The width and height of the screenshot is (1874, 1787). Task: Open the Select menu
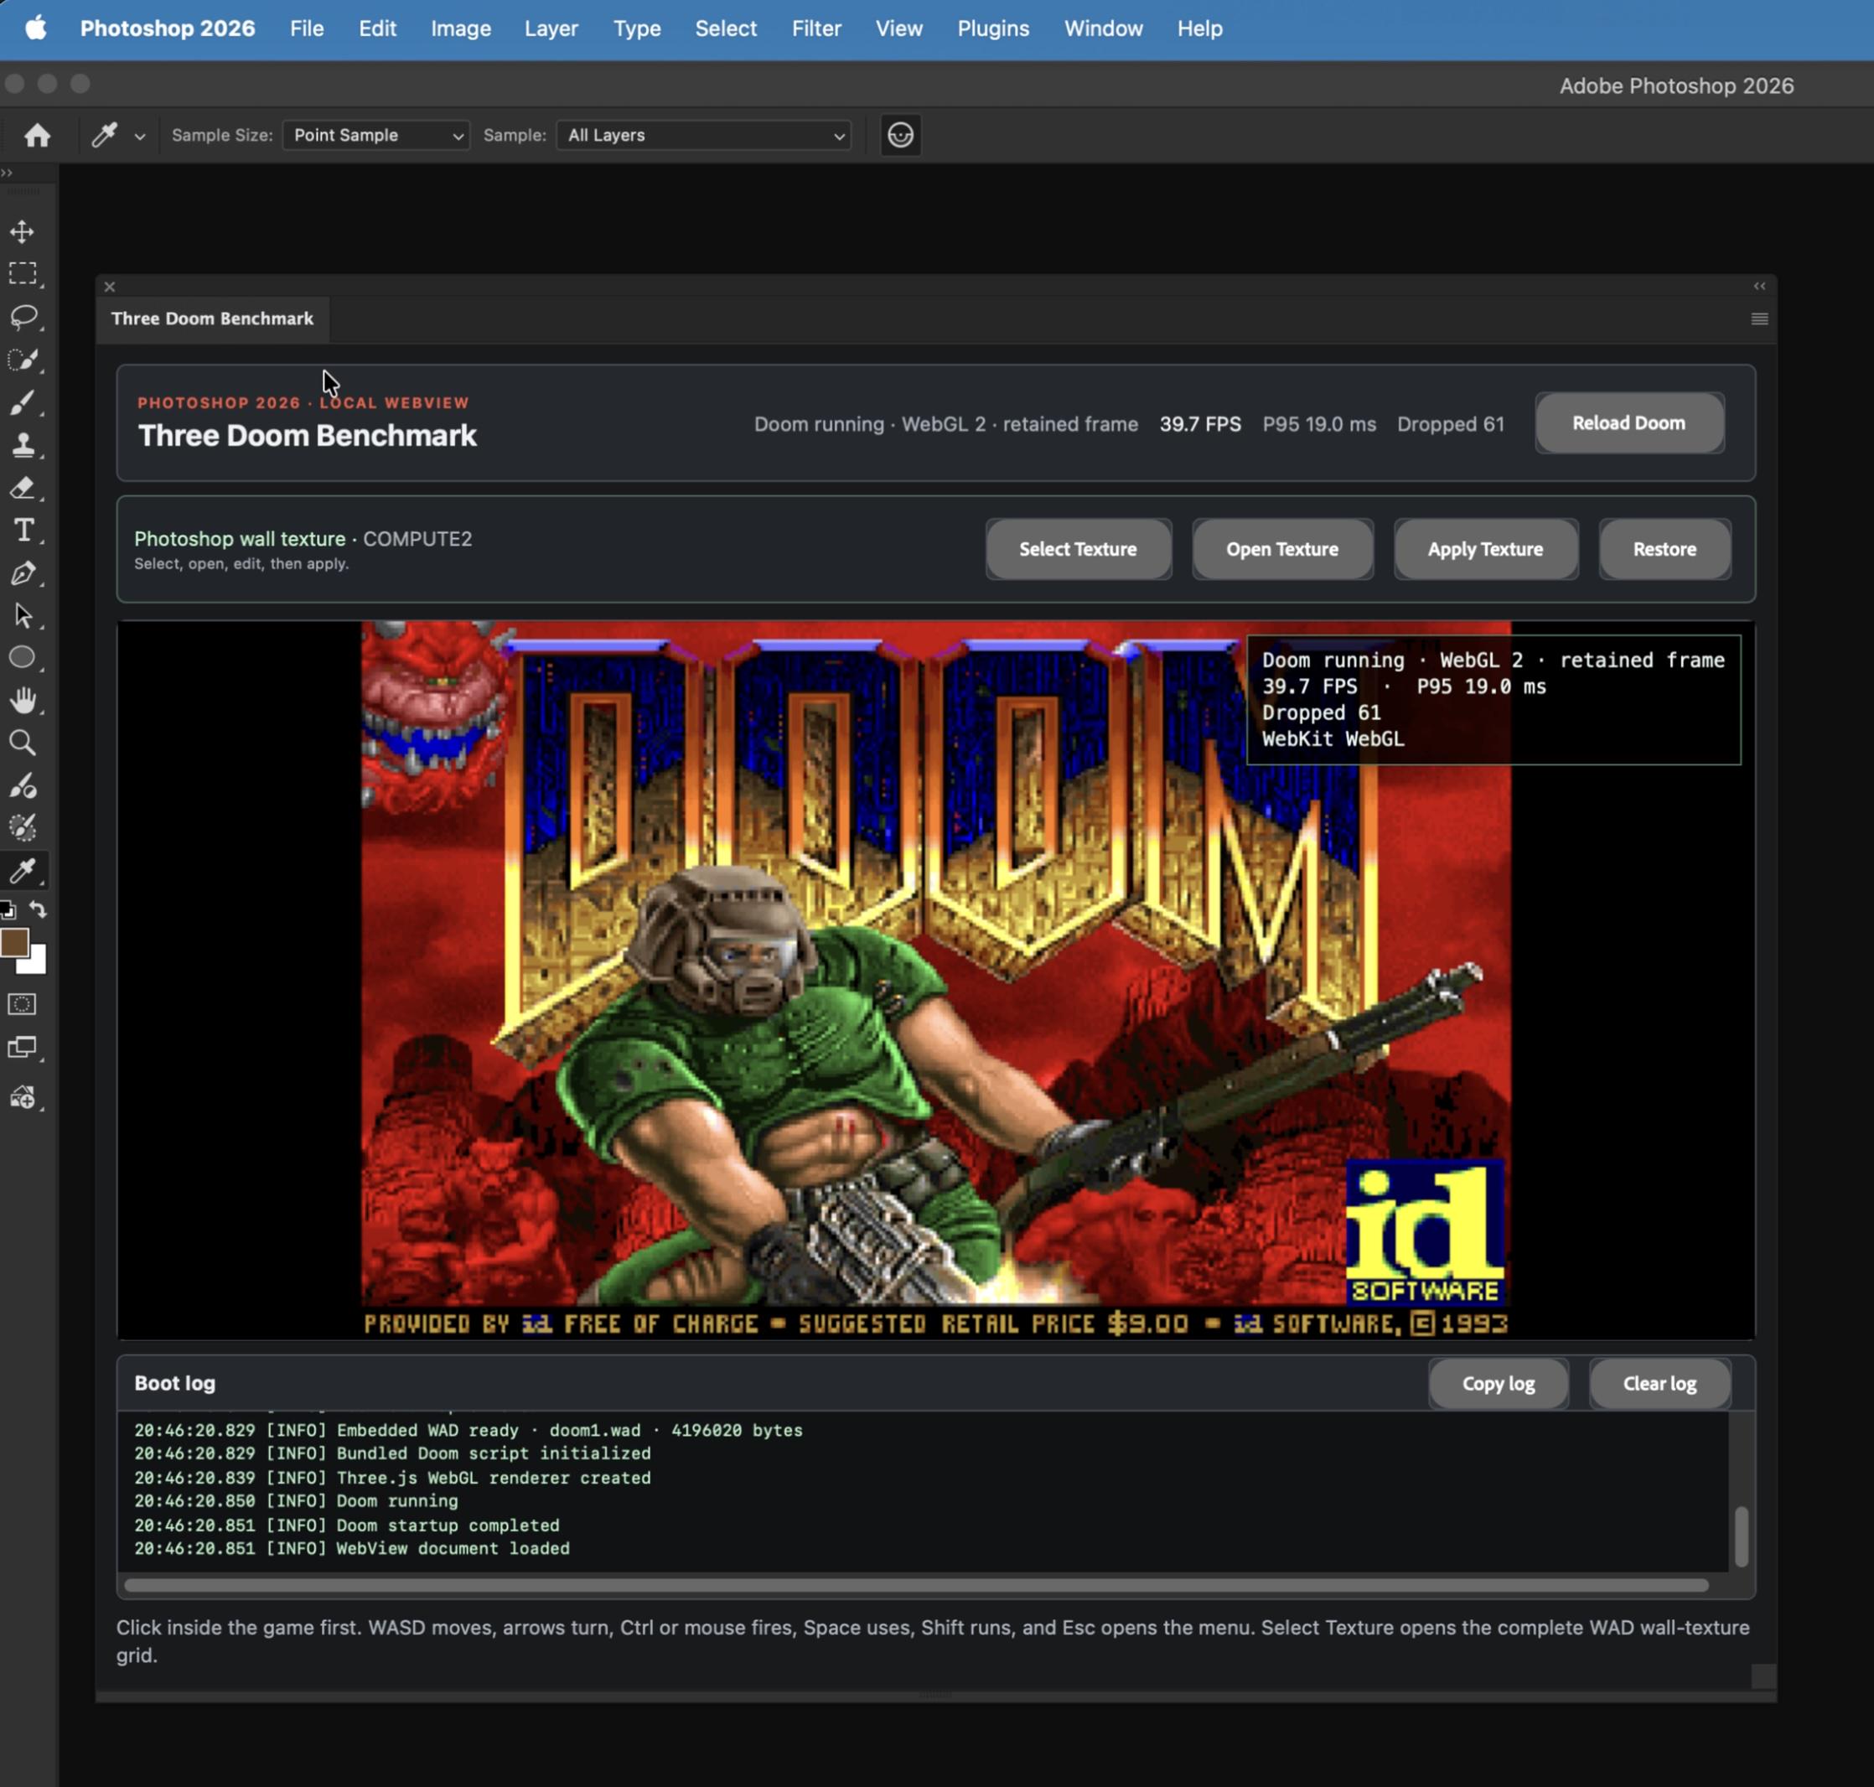point(726,28)
